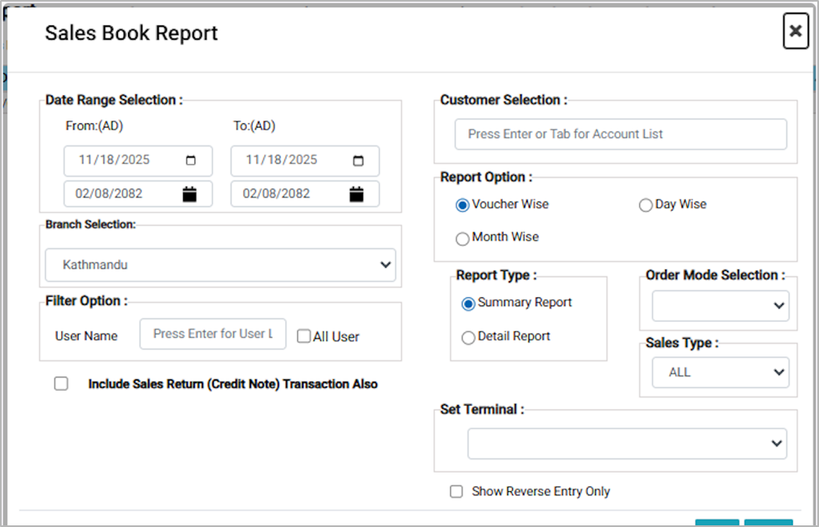
Task: Tick the Show Reverse Entry Only checkbox
Action: pos(456,492)
